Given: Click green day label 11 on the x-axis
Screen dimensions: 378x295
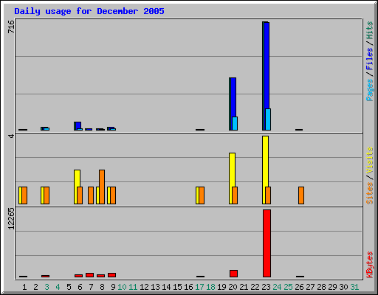Looking at the screenshot, I should pyautogui.click(x=133, y=287).
